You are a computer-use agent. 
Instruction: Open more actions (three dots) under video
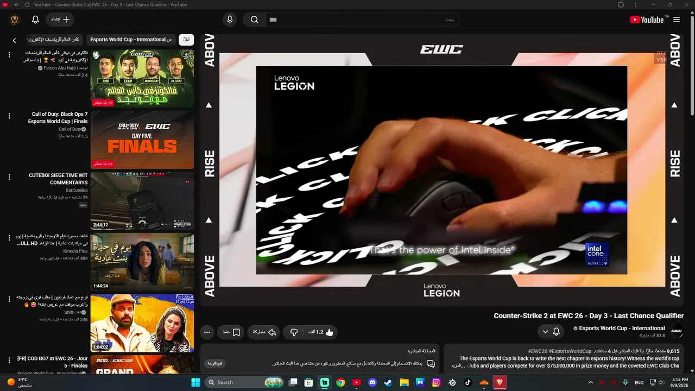click(207, 332)
